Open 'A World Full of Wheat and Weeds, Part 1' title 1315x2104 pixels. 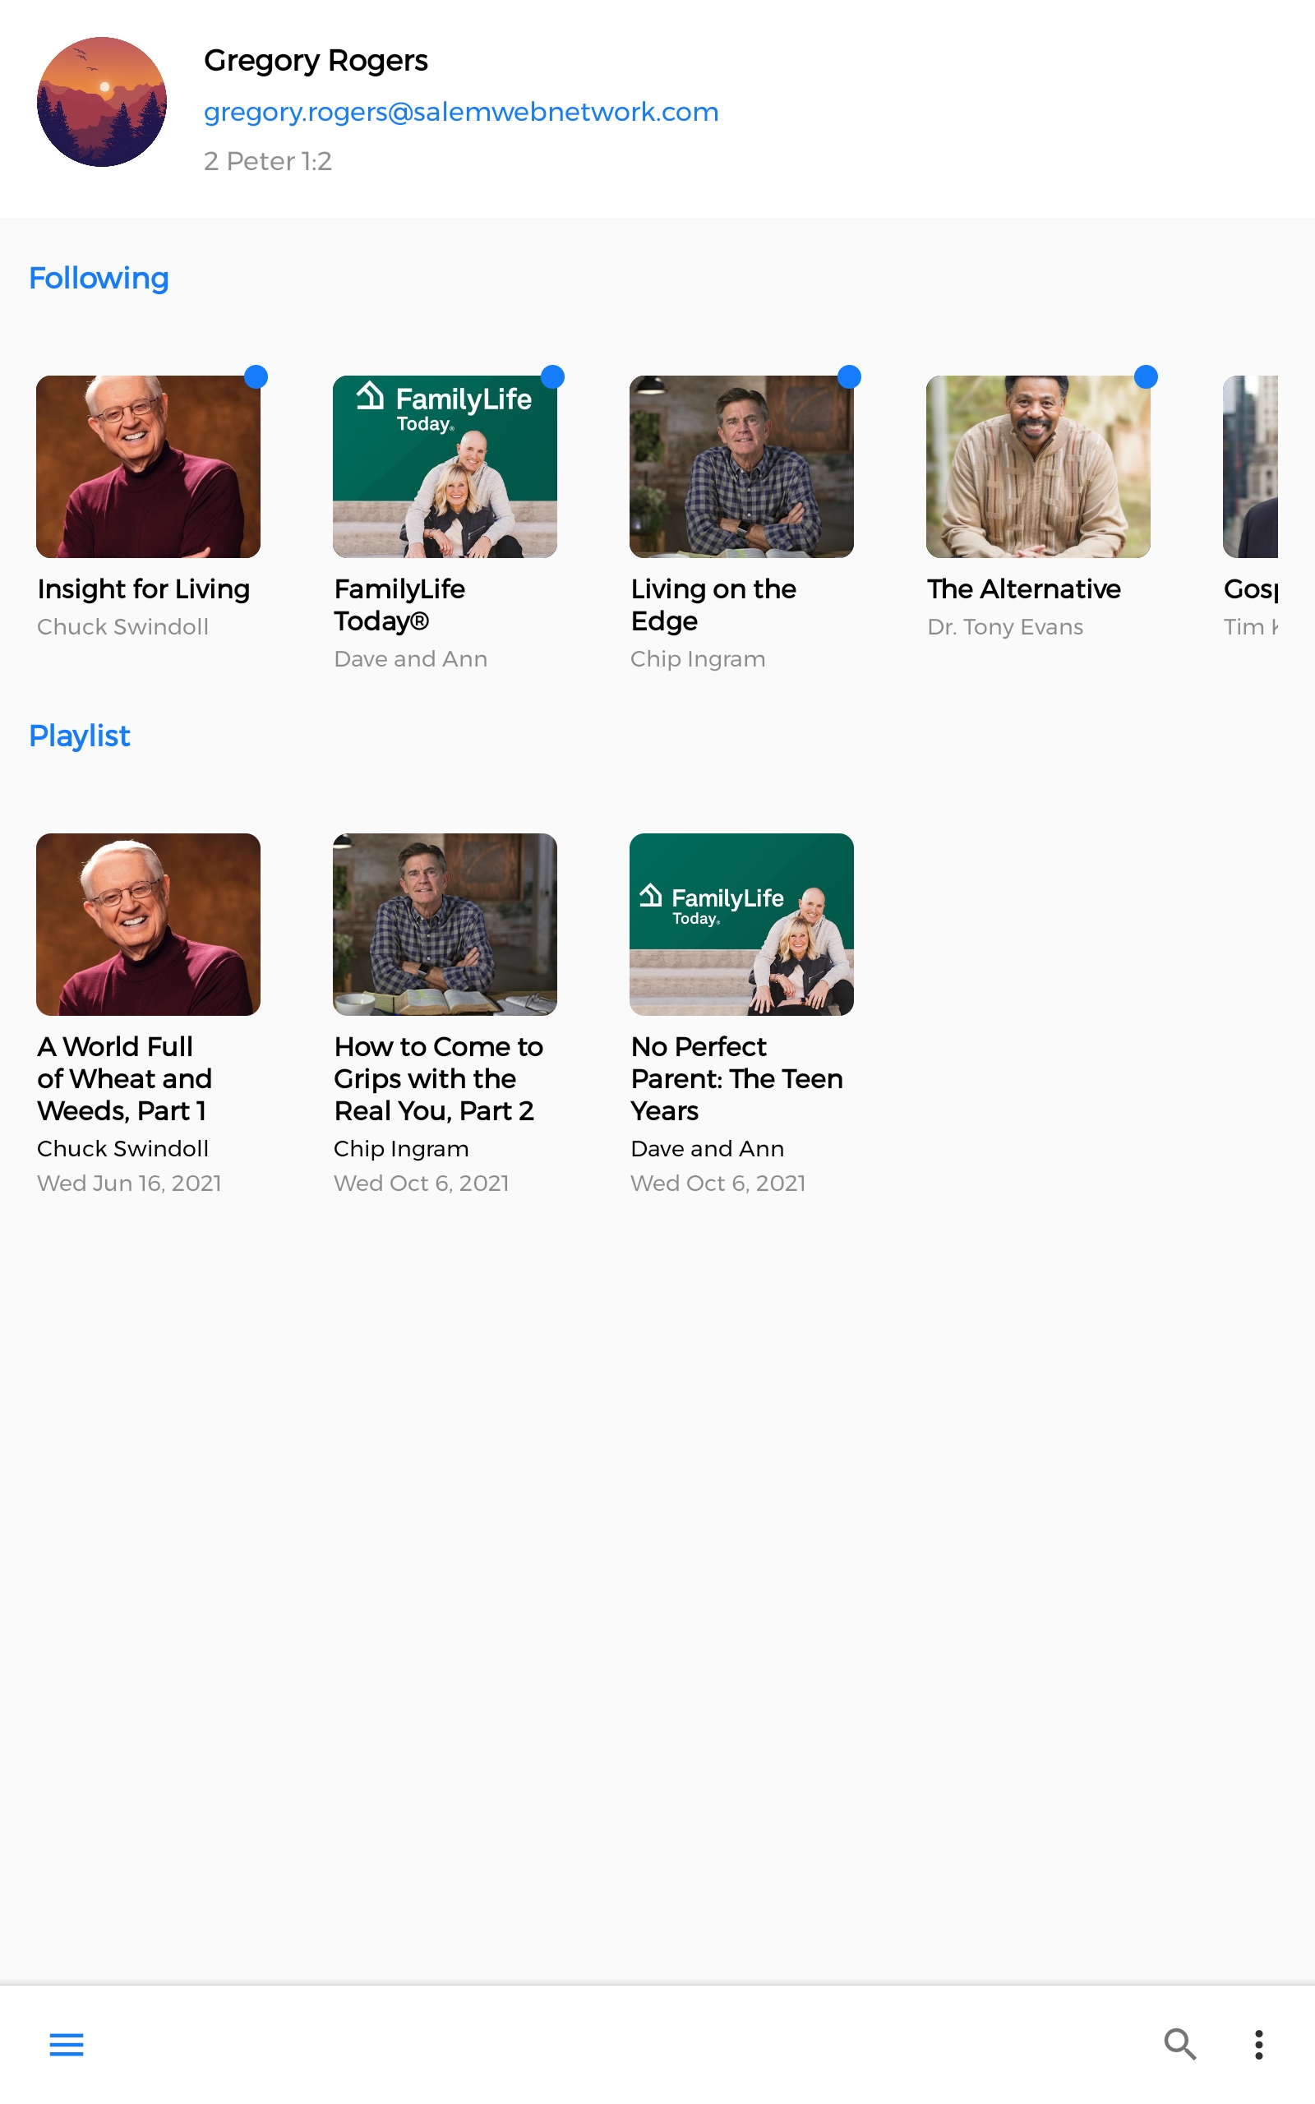point(124,1079)
